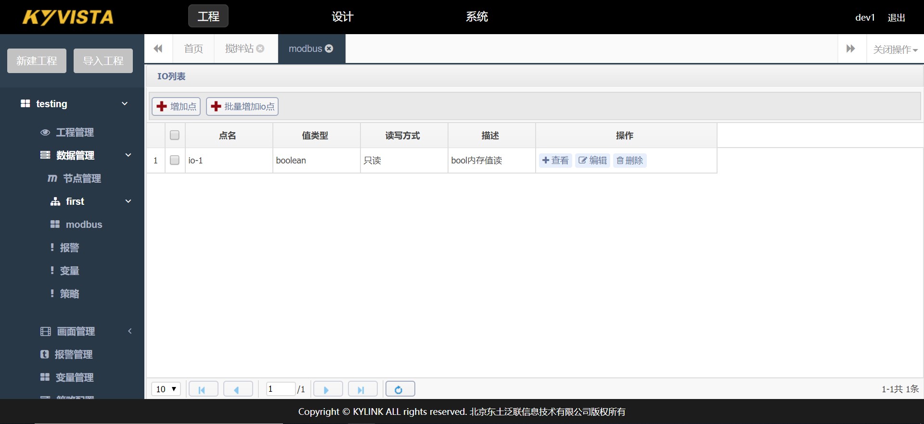The image size is (924, 424).
Task: Click the 增加点 button
Action: (x=177, y=107)
